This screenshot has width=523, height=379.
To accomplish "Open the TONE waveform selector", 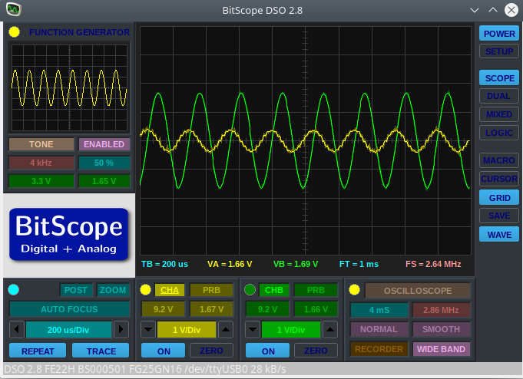I will pos(41,144).
